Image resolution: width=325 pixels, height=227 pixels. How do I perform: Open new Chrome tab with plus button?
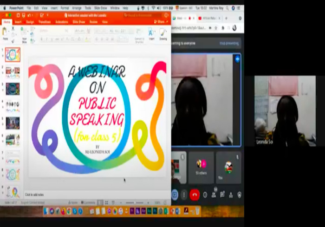pos(226,18)
